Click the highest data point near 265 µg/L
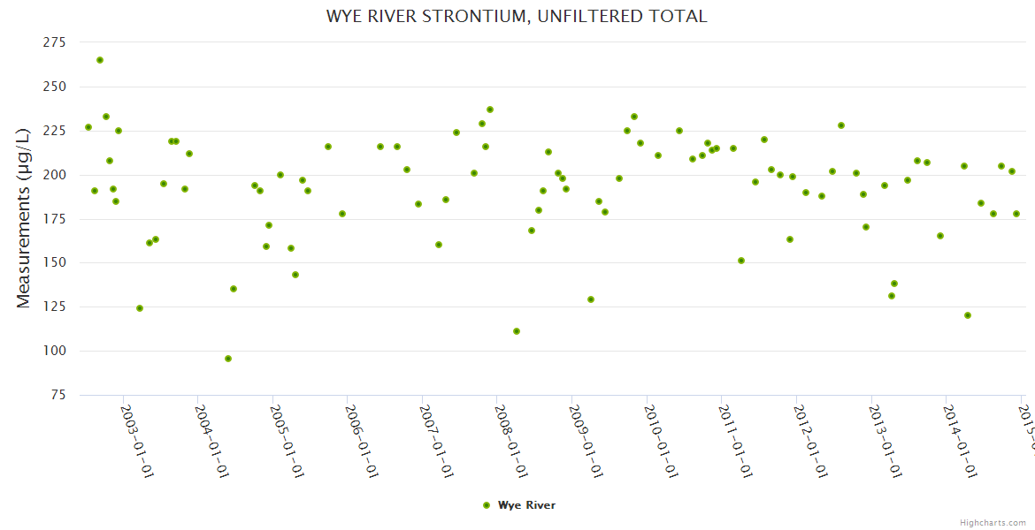1035x530 pixels. coord(100,60)
